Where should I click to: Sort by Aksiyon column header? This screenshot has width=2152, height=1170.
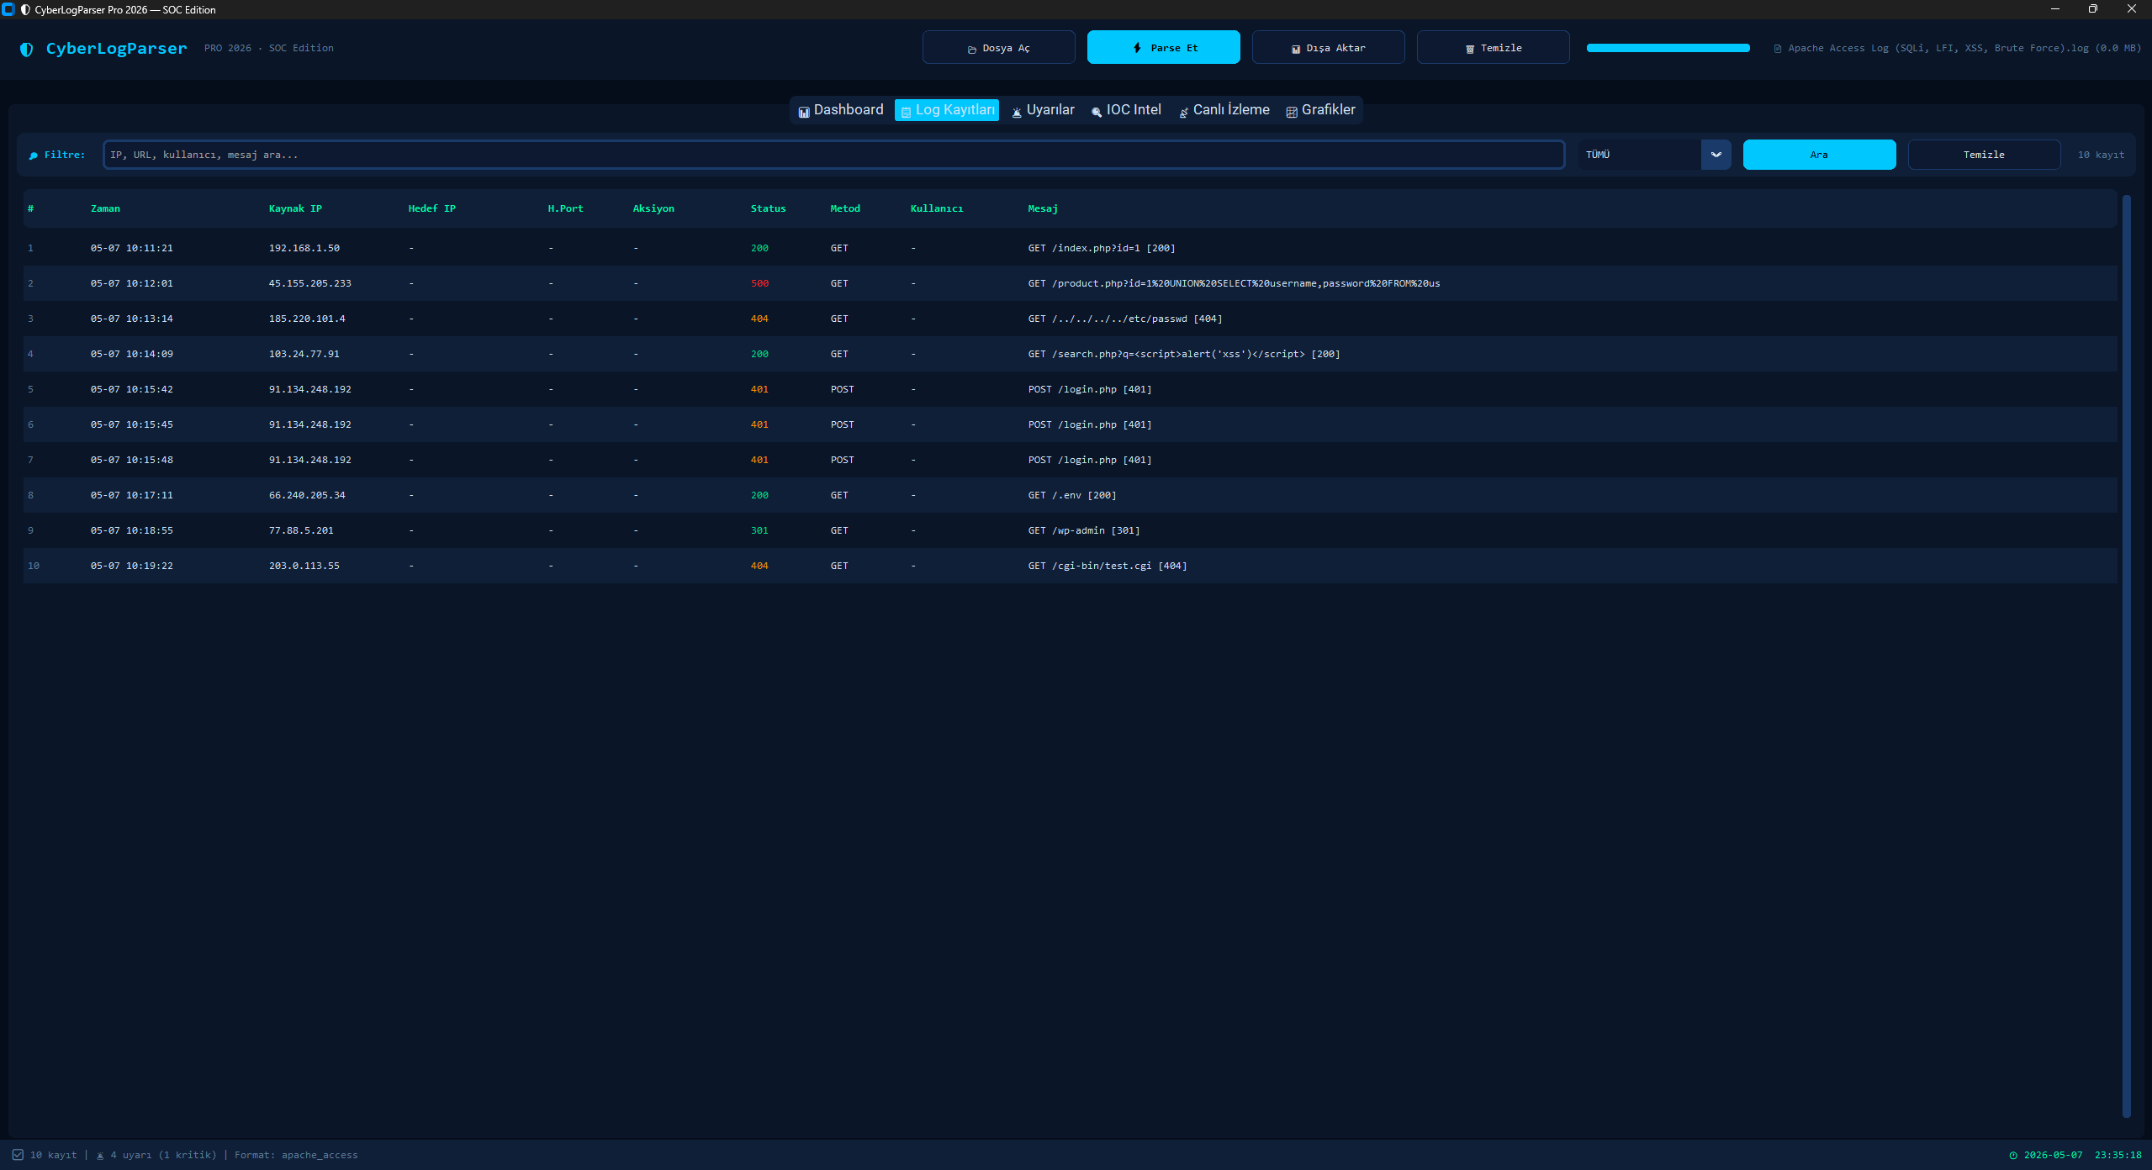click(x=653, y=208)
